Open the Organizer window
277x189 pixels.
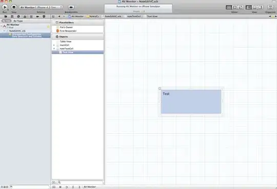(x=270, y=7)
